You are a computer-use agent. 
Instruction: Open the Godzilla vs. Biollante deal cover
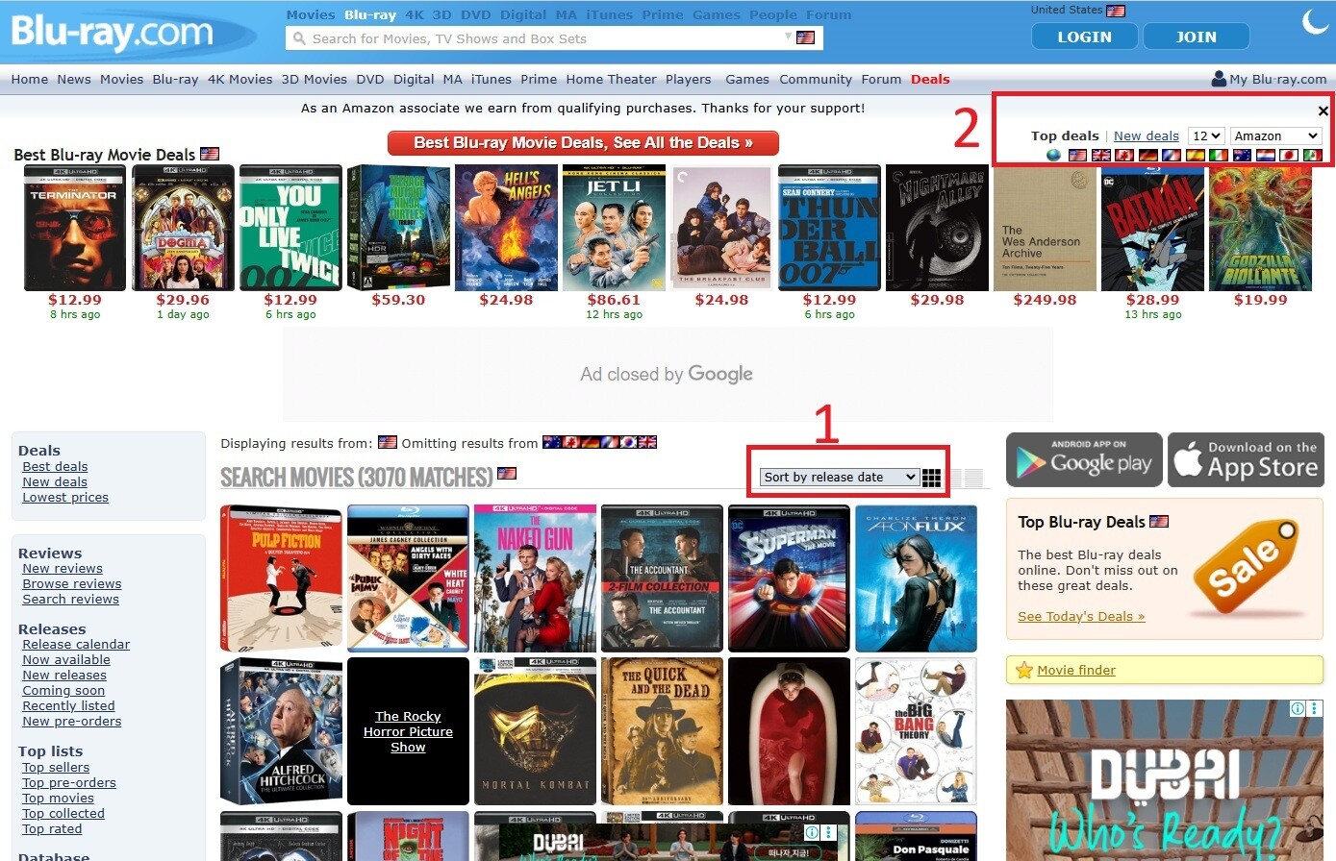[x=1260, y=228]
